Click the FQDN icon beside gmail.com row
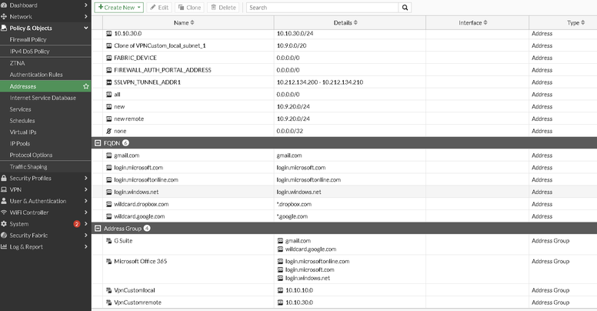Viewport: 597px width, 311px height. (109, 155)
